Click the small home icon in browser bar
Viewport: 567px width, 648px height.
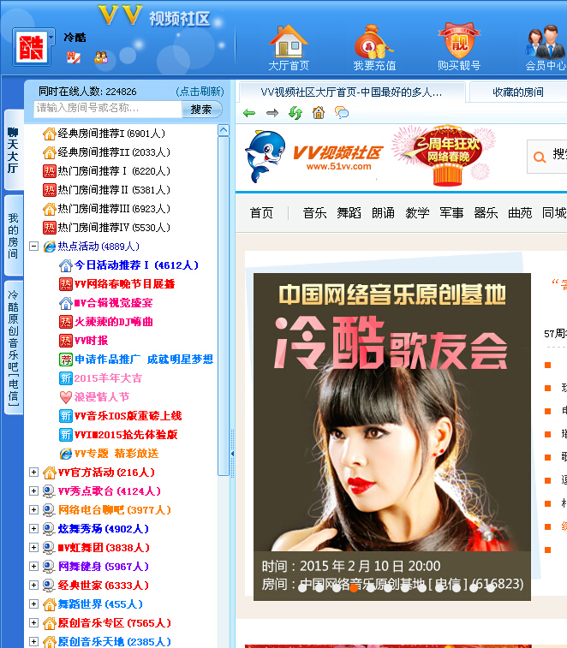[319, 113]
